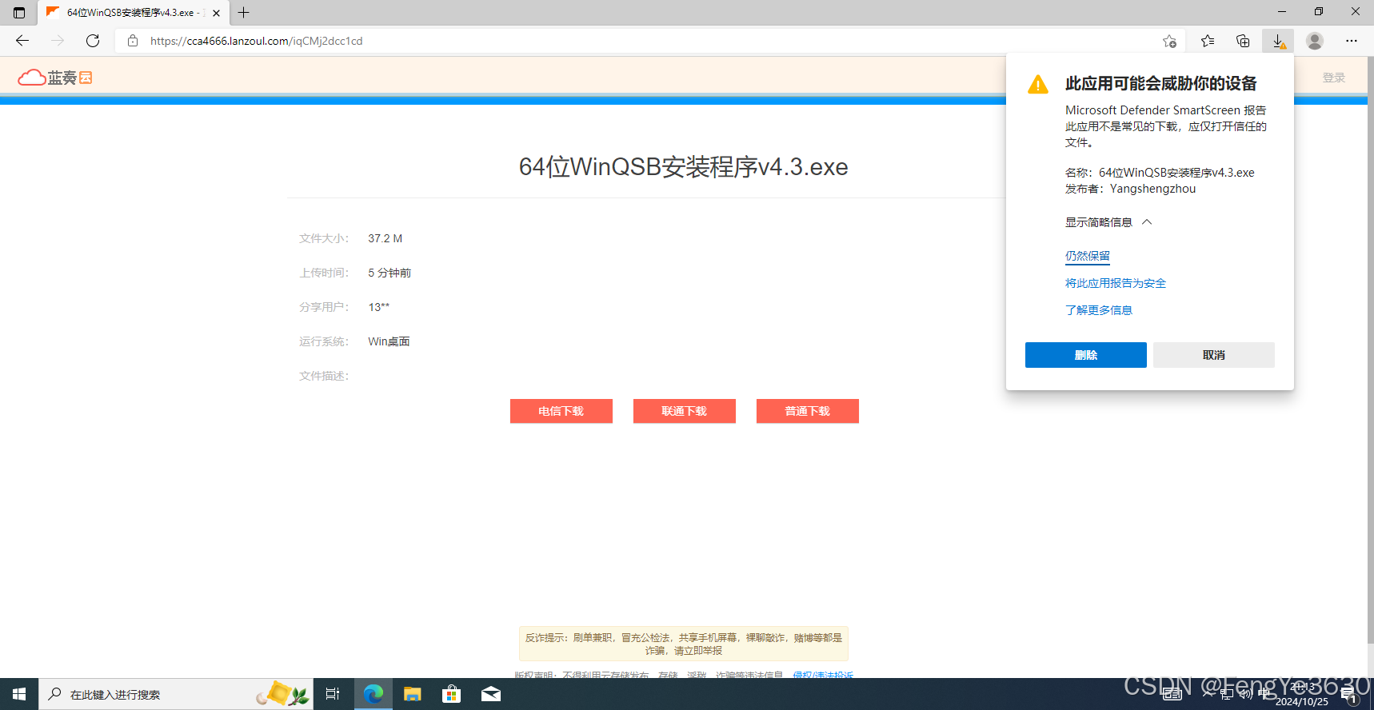
Task: Click the 反诈提示 notice text
Action: point(684,644)
